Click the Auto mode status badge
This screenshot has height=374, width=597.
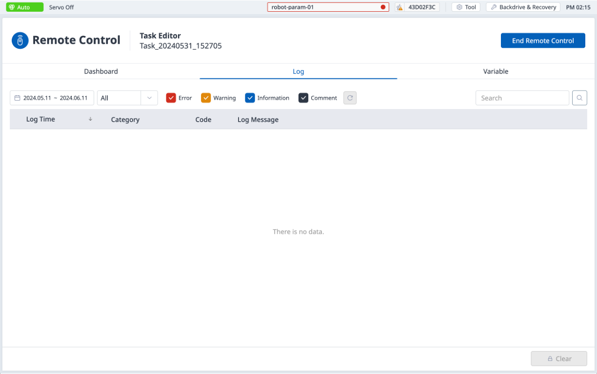tap(24, 7)
